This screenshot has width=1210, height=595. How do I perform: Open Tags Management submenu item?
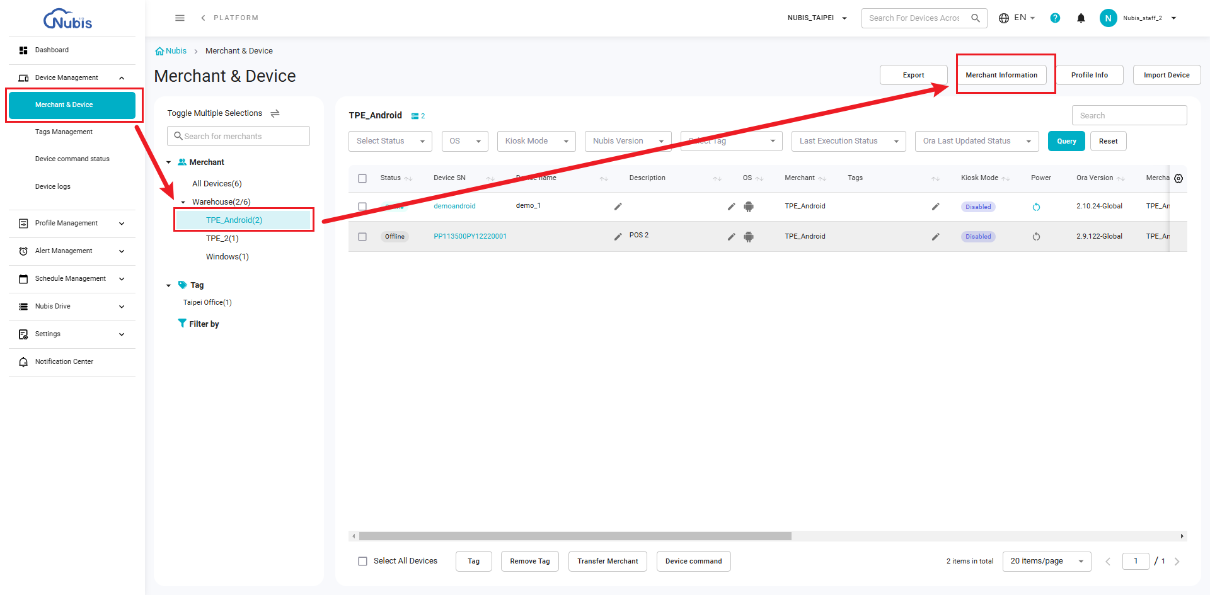pyautogui.click(x=64, y=132)
